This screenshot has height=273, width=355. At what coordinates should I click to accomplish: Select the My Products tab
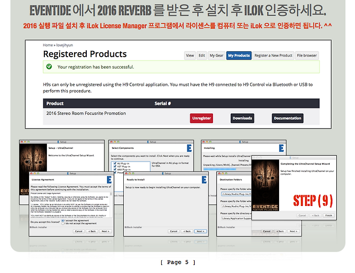239,56
